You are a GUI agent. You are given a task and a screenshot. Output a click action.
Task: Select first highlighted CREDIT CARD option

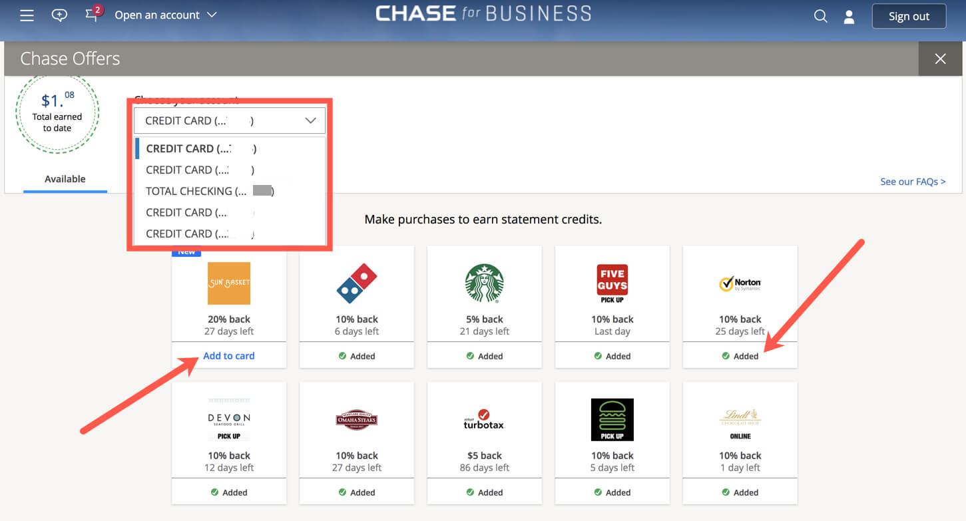[x=230, y=148]
